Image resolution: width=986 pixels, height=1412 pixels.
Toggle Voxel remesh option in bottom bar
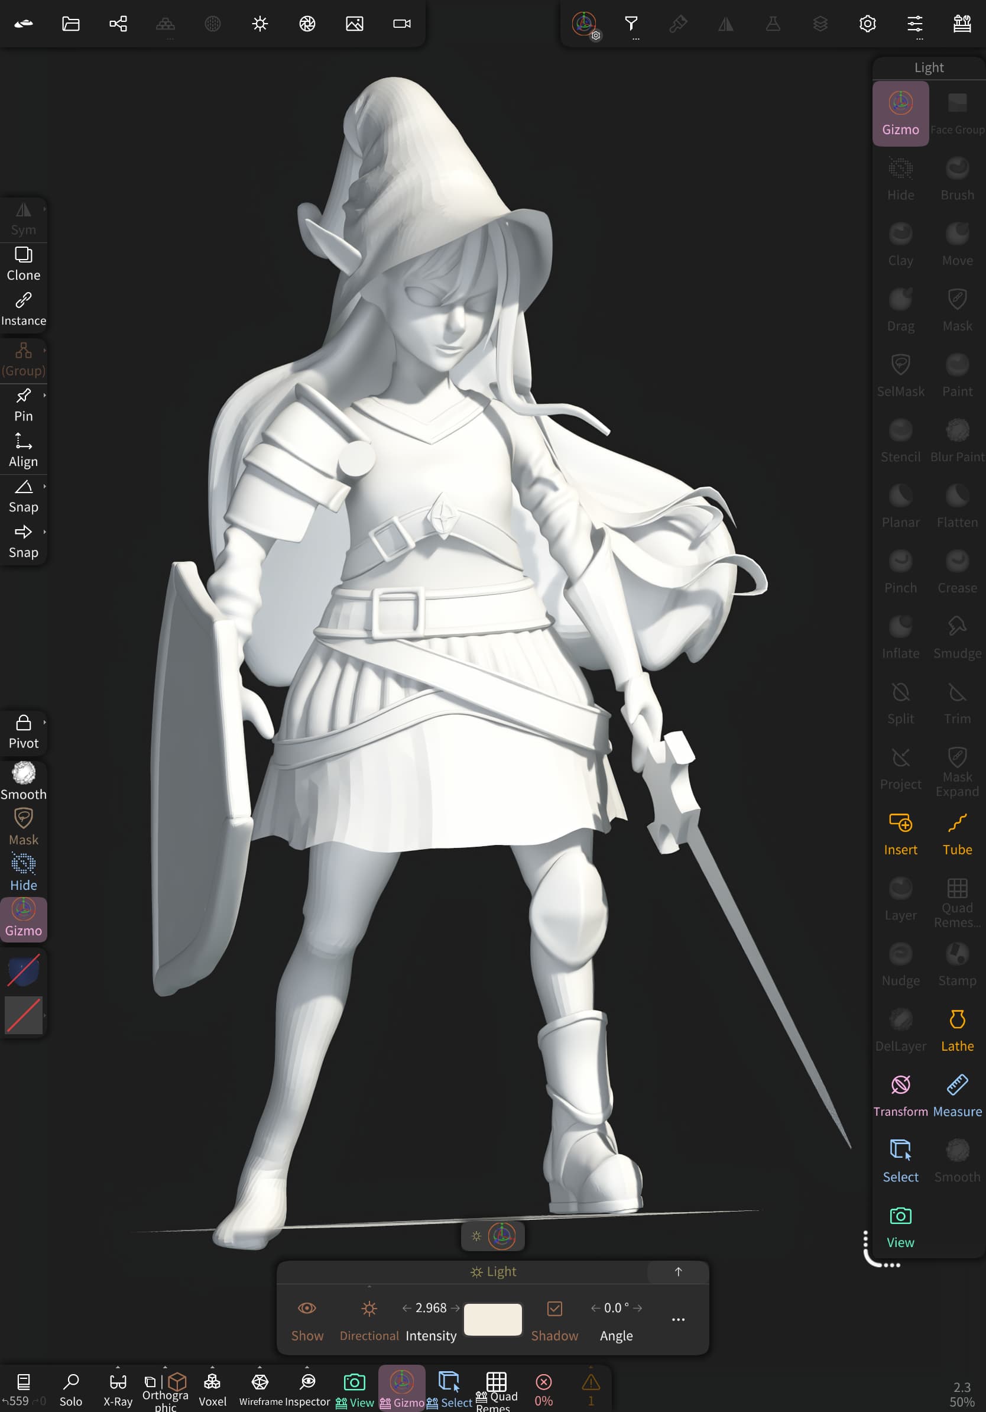point(213,1390)
